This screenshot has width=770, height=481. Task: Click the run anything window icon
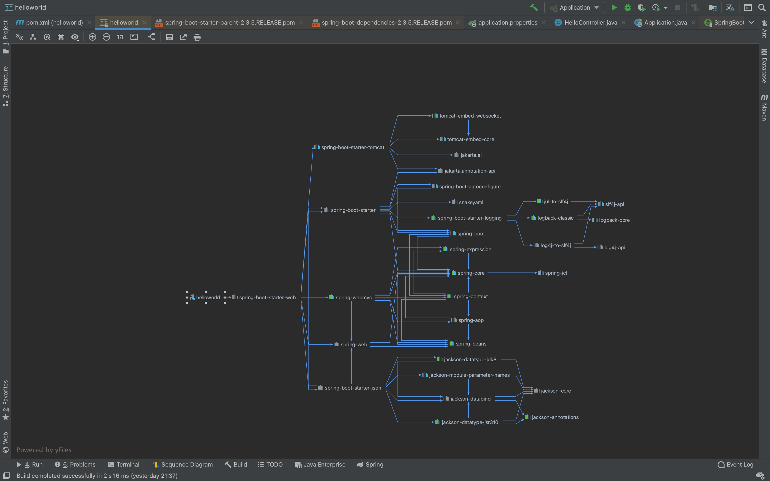(748, 7)
